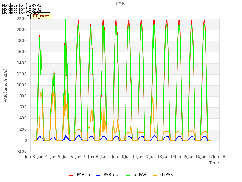The width and height of the screenshot is (242, 182).
Task: Click the 800 y-axis tick label
Action: tap(23, 96)
